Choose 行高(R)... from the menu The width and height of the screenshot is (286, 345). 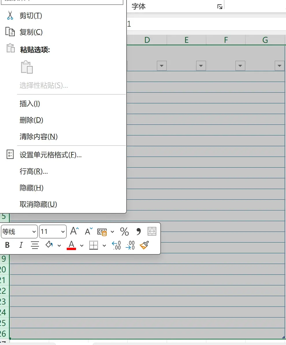point(34,171)
